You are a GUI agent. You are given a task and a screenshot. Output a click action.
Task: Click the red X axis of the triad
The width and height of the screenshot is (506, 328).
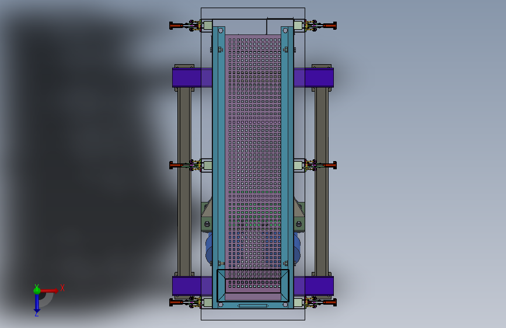coord(49,291)
